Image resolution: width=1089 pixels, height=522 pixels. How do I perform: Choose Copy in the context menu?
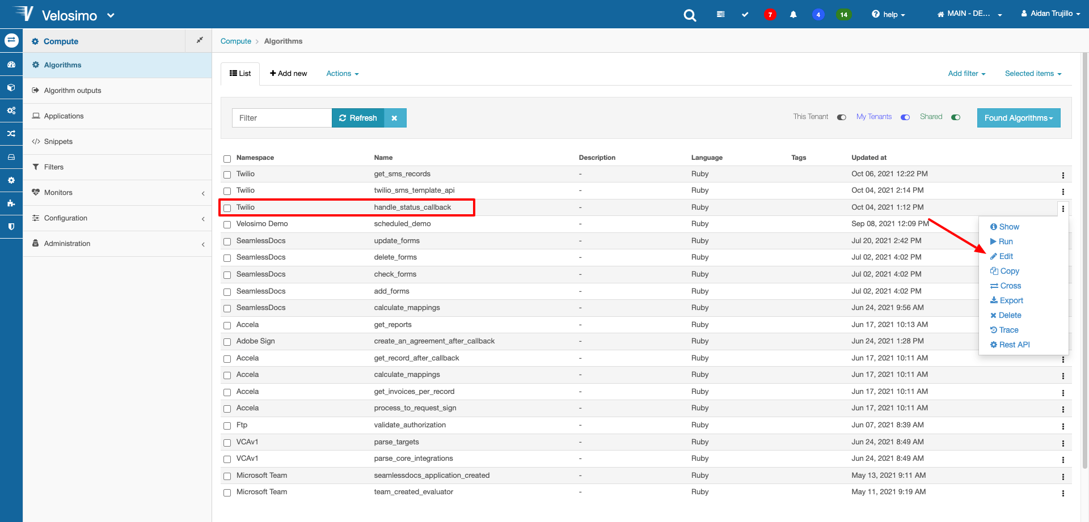click(x=1004, y=271)
